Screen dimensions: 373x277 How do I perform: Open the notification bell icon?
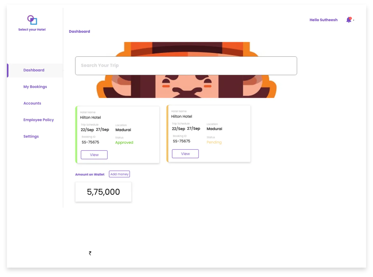(349, 20)
